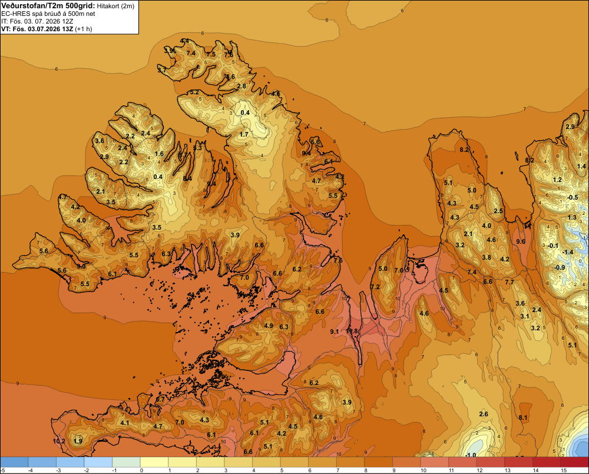This screenshot has height=474, width=589.
Task: Click the legend color swatch between 11 and 12
Action: (x=463, y=462)
